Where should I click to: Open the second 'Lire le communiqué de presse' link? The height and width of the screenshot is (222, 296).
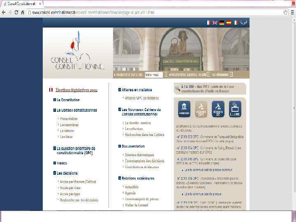pyautogui.click(x=203, y=194)
